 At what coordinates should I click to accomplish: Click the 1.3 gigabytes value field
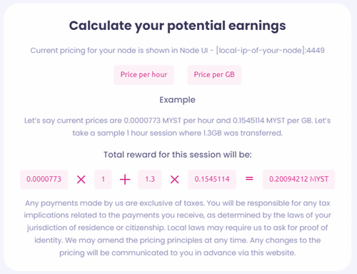pyautogui.click(x=150, y=179)
